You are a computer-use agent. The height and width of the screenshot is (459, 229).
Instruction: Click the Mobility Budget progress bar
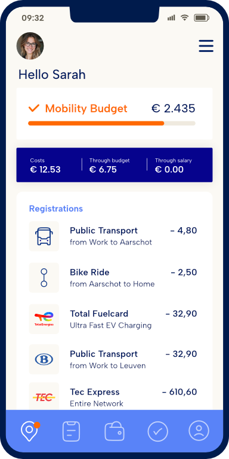coord(112,123)
